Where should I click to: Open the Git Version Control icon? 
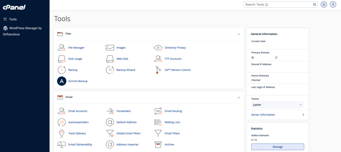coord(158,70)
